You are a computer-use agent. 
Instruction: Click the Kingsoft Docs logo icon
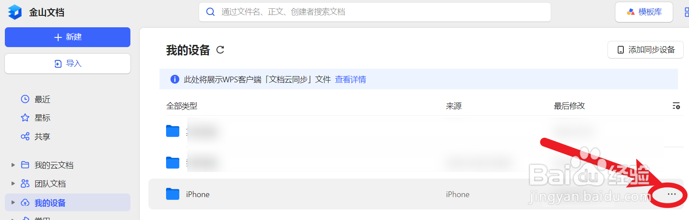pos(15,12)
